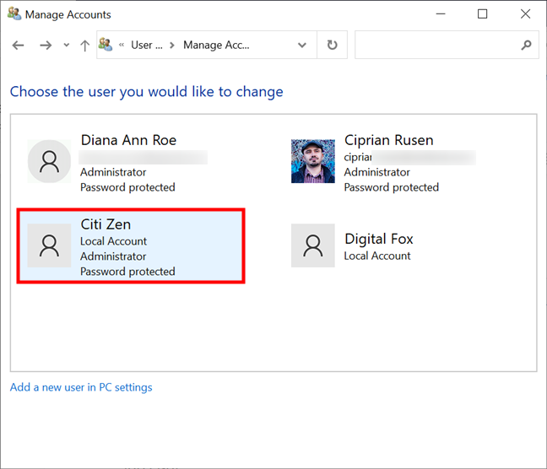This screenshot has width=547, height=469.
Task: Select the Digital Fox avatar icon
Action: click(x=313, y=245)
